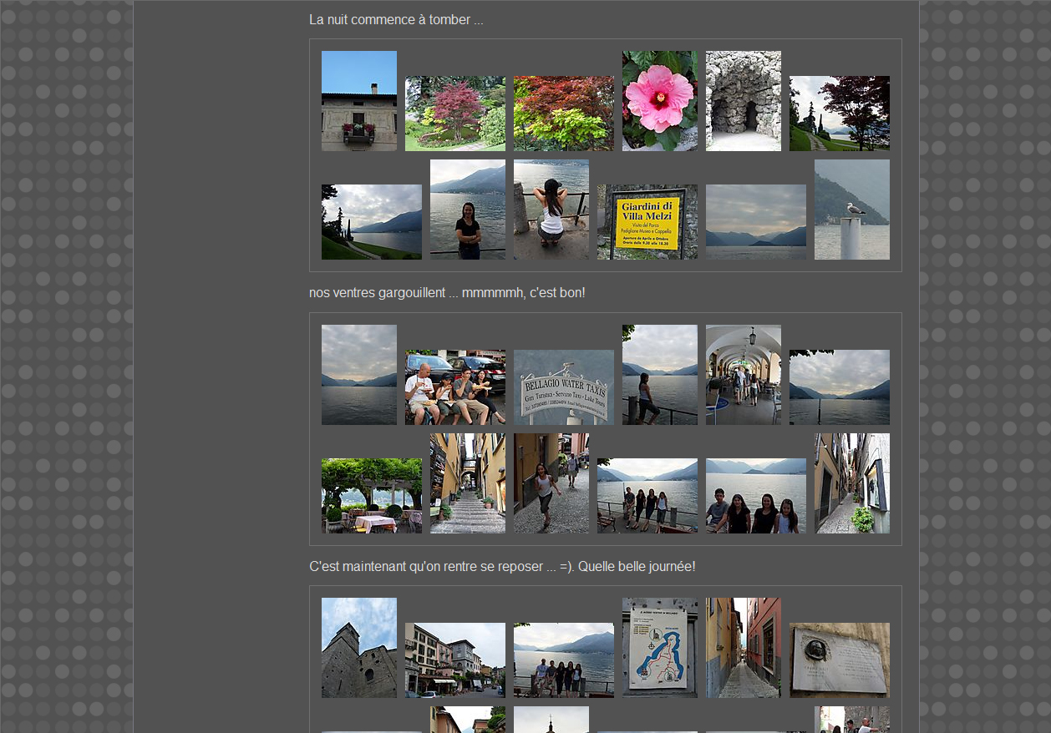The height and width of the screenshot is (733, 1051).
Task: View the three girls lakeside selfie photo
Action: pyautogui.click(x=755, y=496)
